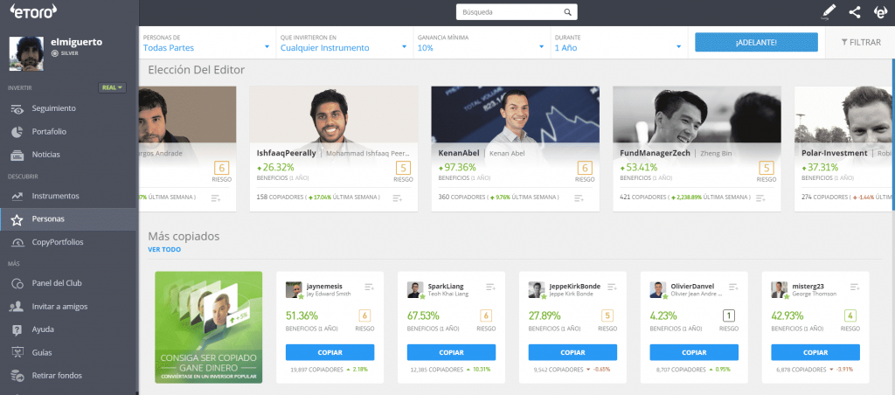895x395 pixels.
Task: Click the ¡ADELANTE! button
Action: 756,42
